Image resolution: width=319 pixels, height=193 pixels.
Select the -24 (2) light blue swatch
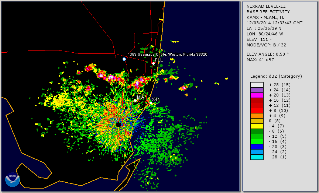(x=257, y=152)
